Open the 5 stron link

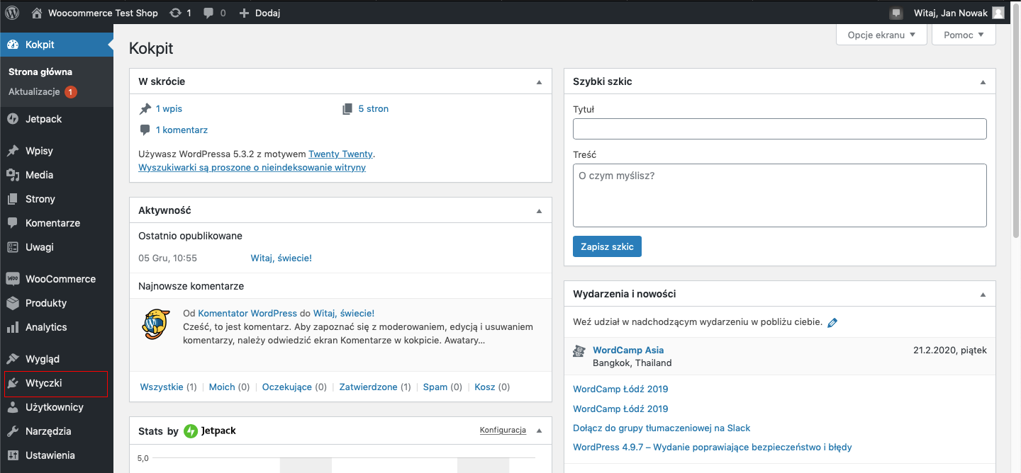(373, 108)
